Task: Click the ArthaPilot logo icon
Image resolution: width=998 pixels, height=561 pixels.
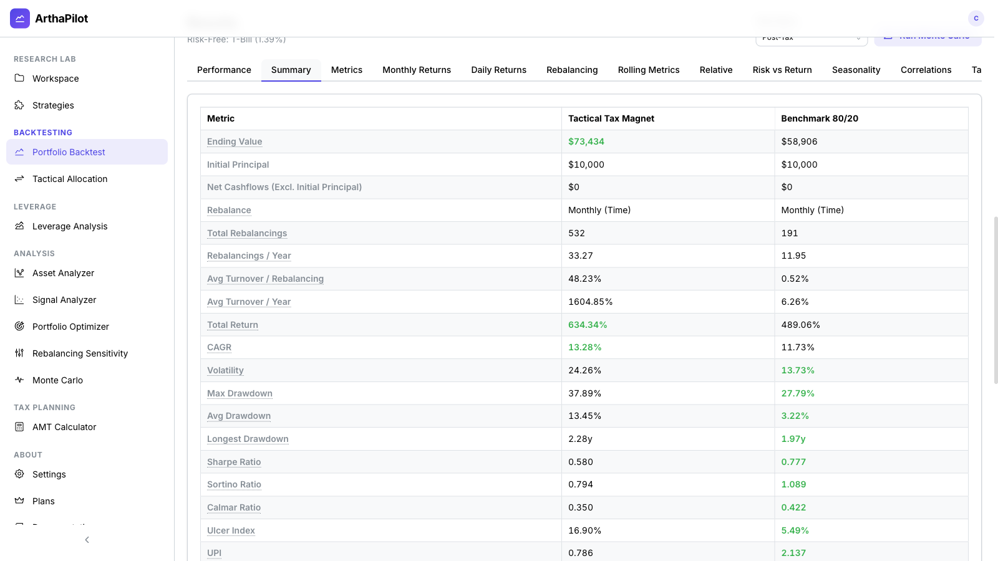Action: [20, 19]
